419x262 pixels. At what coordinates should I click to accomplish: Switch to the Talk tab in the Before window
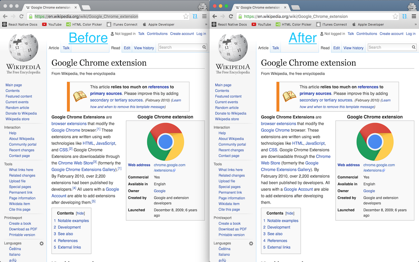(x=66, y=48)
